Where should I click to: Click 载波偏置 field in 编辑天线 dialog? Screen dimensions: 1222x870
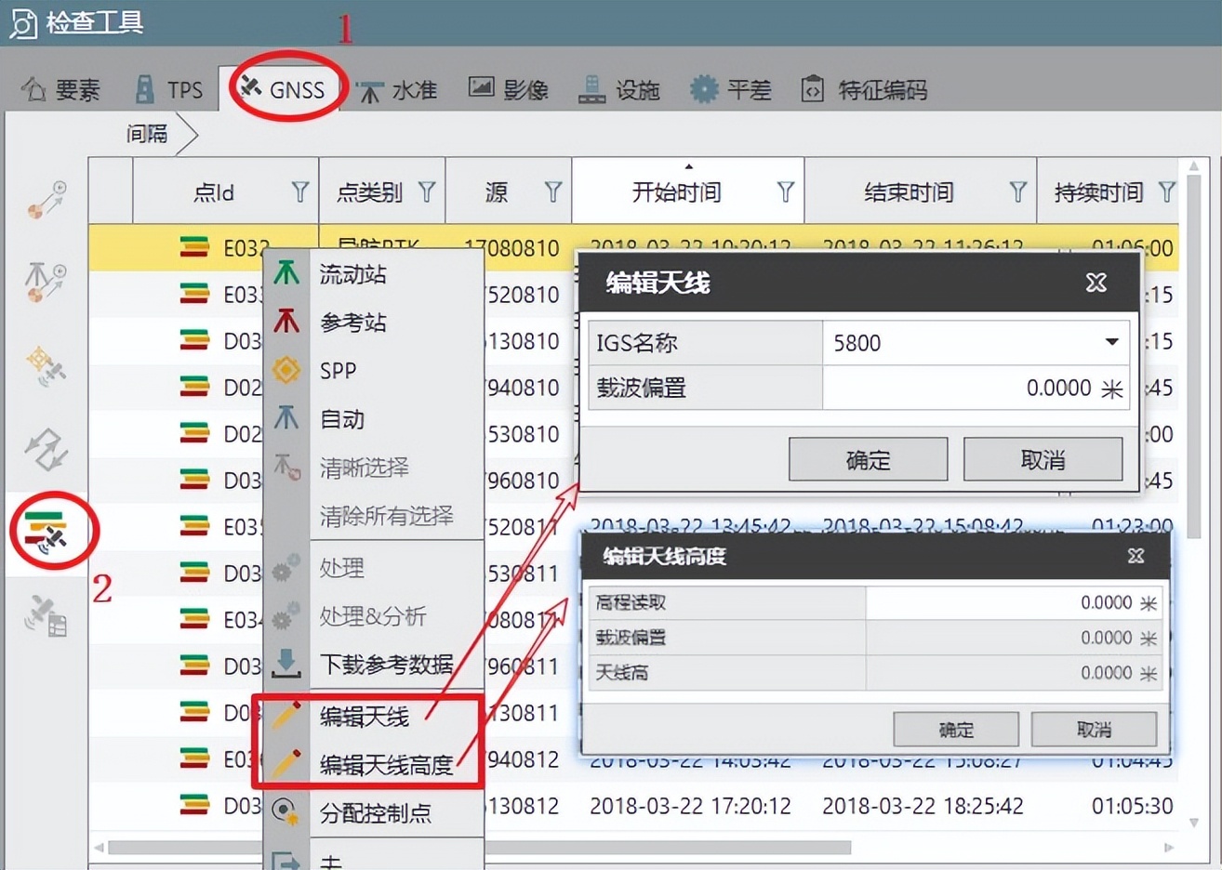click(x=976, y=388)
